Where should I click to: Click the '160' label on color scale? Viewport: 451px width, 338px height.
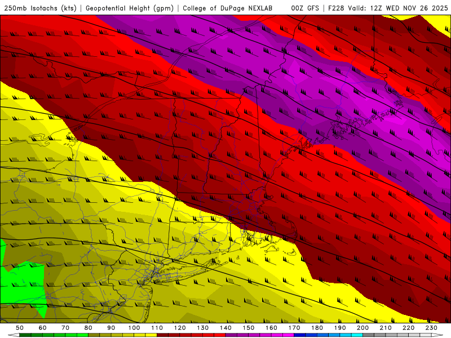click(271, 328)
